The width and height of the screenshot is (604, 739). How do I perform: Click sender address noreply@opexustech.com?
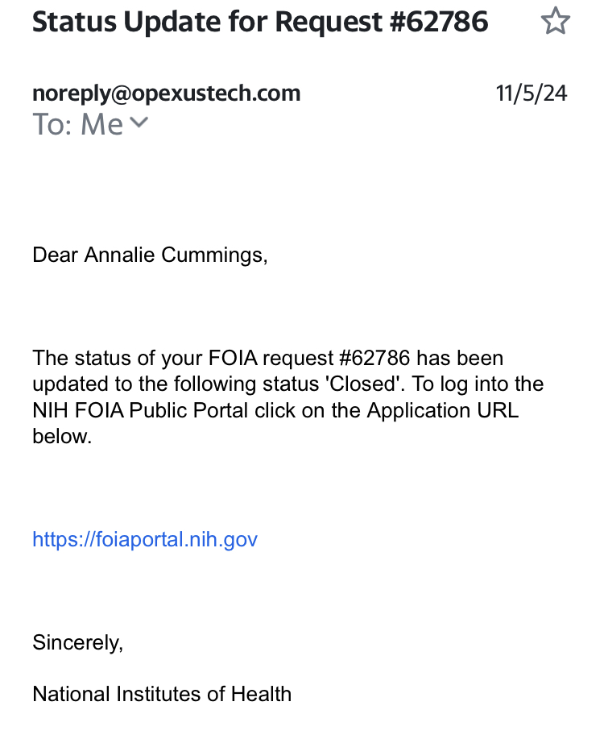click(166, 93)
